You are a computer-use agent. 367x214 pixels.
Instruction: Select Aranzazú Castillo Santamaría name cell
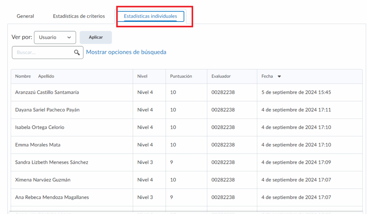(x=47, y=92)
